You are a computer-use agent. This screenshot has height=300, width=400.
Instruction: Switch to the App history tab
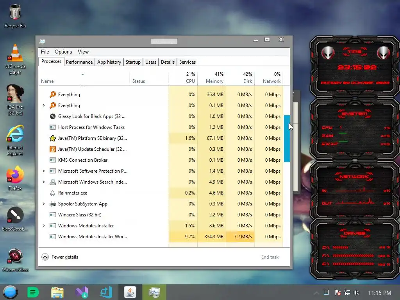pyautogui.click(x=109, y=62)
